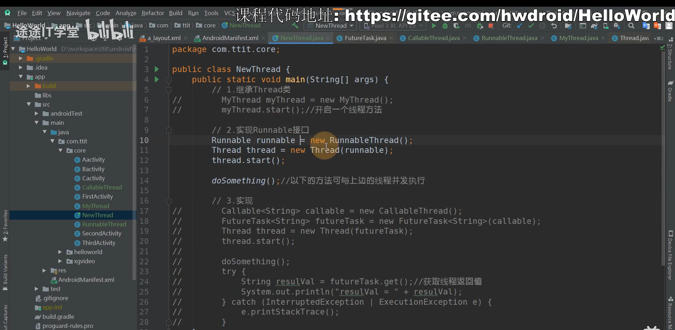
Task: Select CallableThread in project tree
Action: [102, 188]
